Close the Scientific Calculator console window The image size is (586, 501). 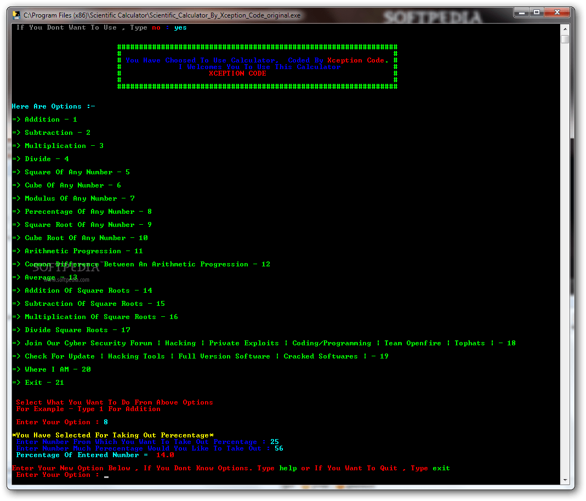(x=557, y=13)
